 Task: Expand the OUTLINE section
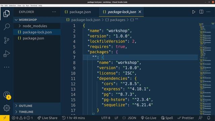click(x=37, y=106)
